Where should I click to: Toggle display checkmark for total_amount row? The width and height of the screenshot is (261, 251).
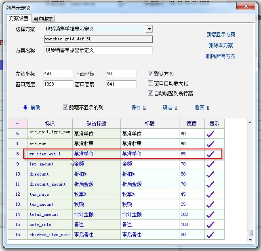[x=210, y=214]
